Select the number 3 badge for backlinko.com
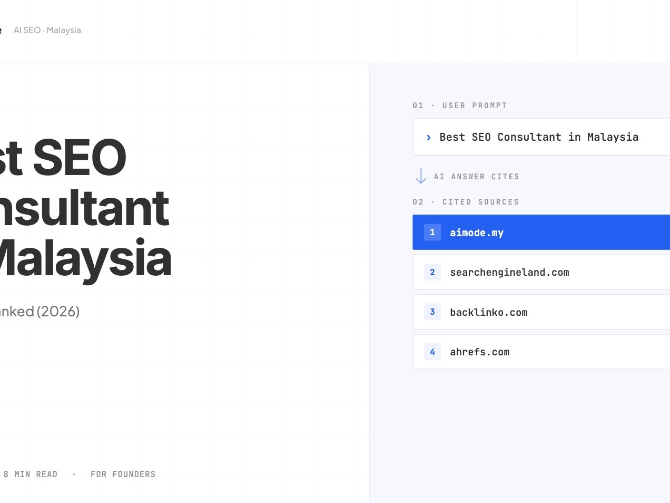 pyautogui.click(x=432, y=312)
